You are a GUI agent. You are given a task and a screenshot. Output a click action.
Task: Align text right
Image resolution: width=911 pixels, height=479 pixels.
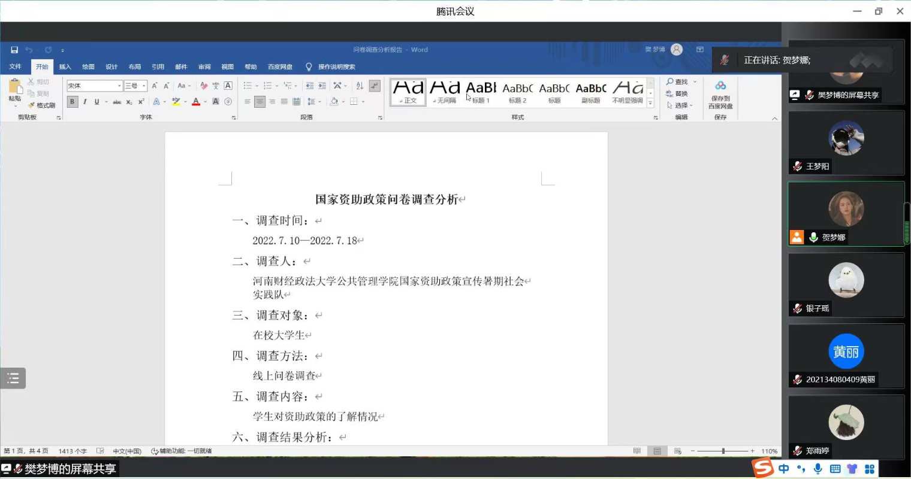pyautogui.click(x=272, y=102)
